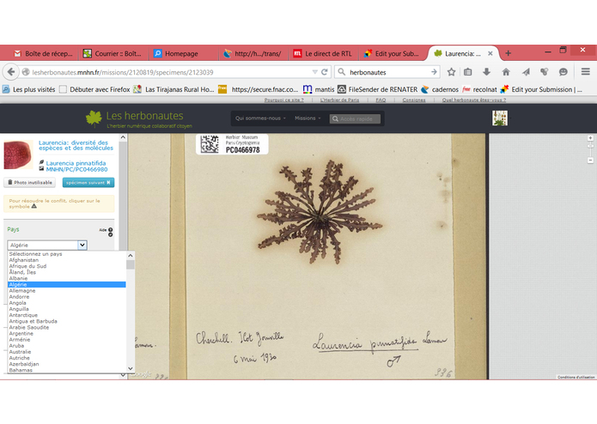This screenshot has width=597, height=424.
Task: Click the browser search box herbonautes
Action: pos(387,72)
